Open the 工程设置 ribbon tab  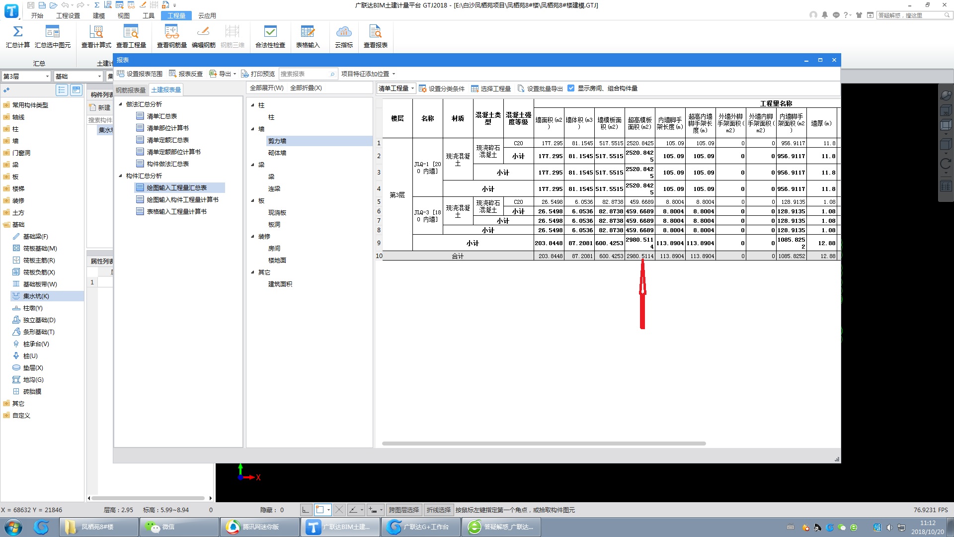pyautogui.click(x=68, y=16)
